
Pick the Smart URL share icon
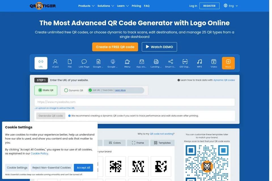pos(170,63)
